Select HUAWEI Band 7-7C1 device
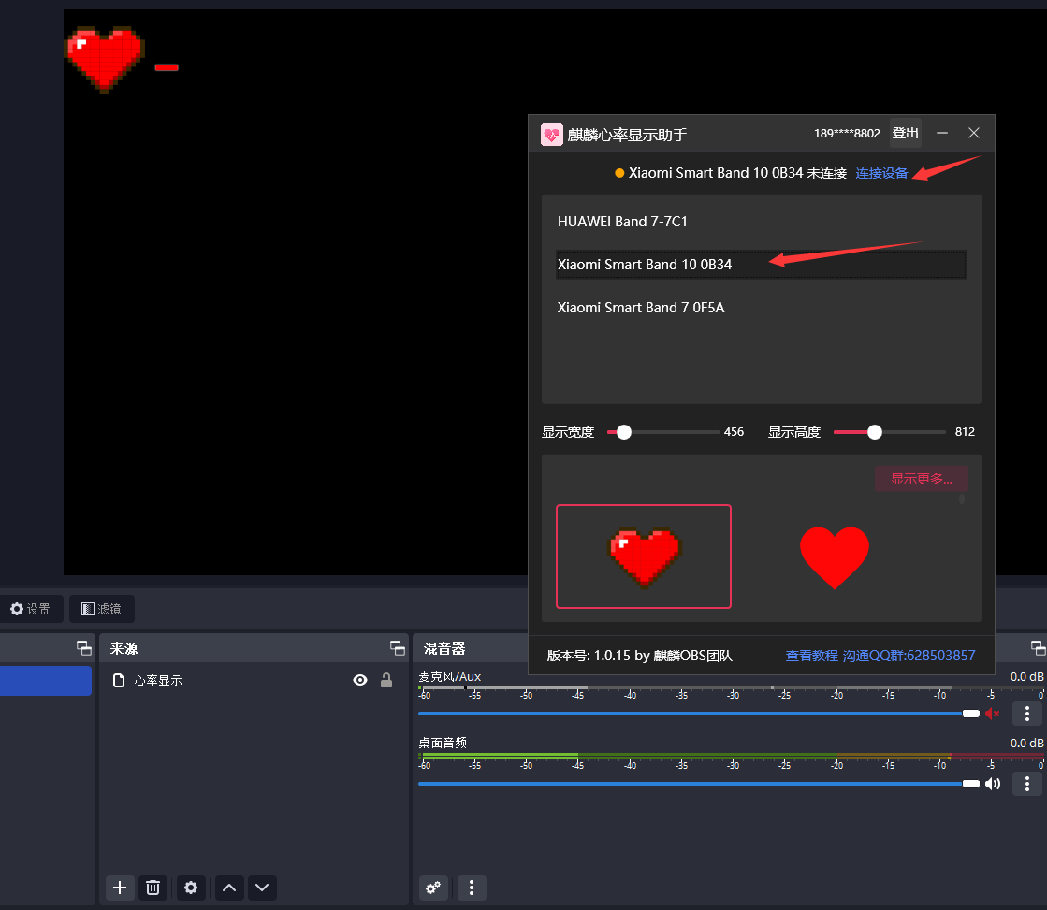1047x910 pixels. (762, 222)
